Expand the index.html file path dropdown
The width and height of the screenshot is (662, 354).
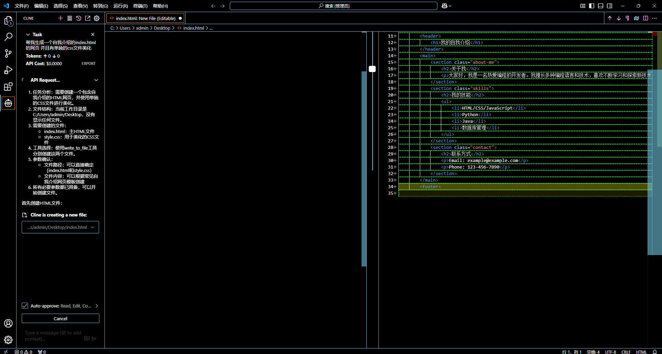pos(92,227)
